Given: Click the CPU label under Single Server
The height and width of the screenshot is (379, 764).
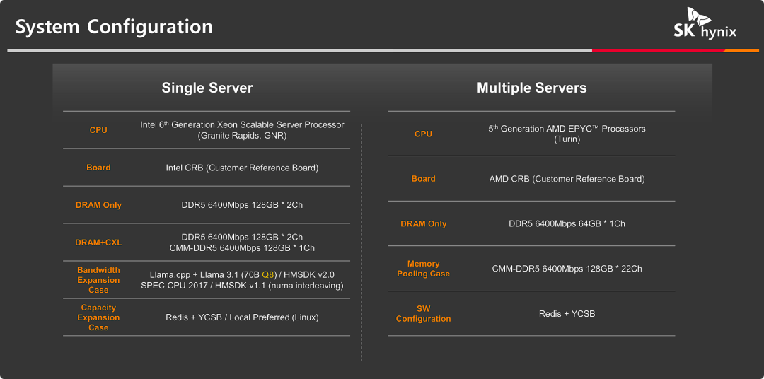Looking at the screenshot, I should click(x=98, y=130).
